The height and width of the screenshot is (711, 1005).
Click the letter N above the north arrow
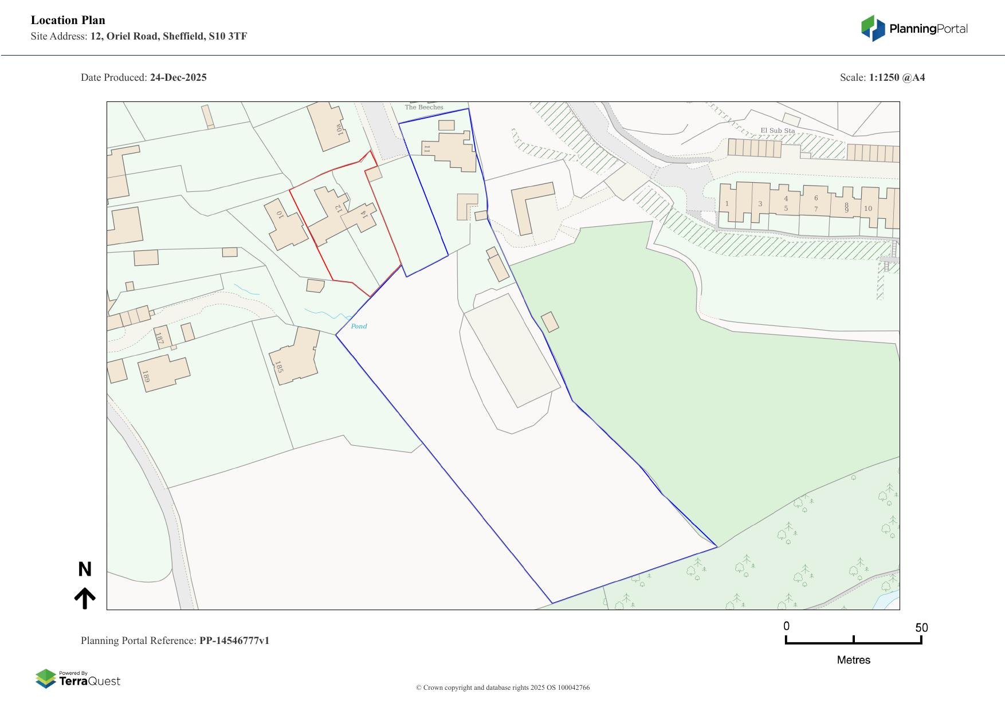coord(85,569)
